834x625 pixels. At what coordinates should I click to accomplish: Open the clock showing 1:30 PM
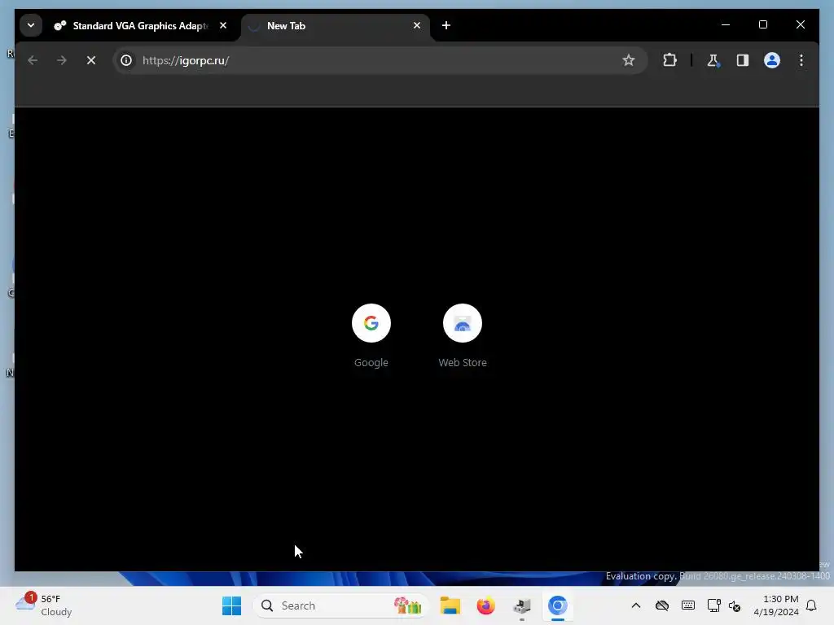[x=776, y=605]
